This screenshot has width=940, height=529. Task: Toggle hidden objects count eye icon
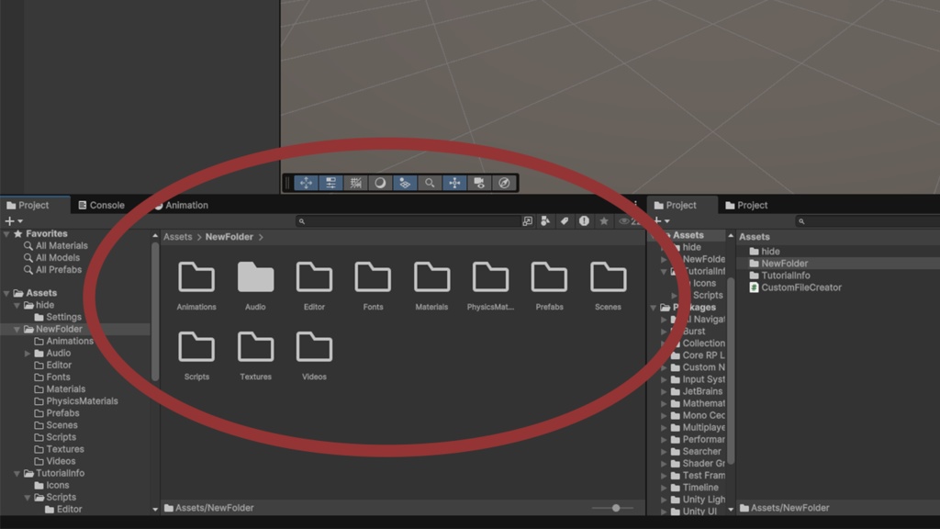point(625,221)
